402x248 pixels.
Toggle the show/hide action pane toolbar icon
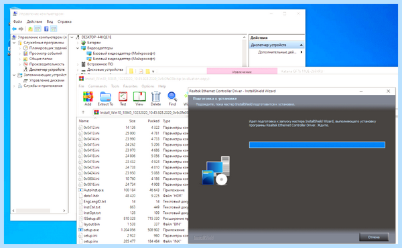coord(54,29)
